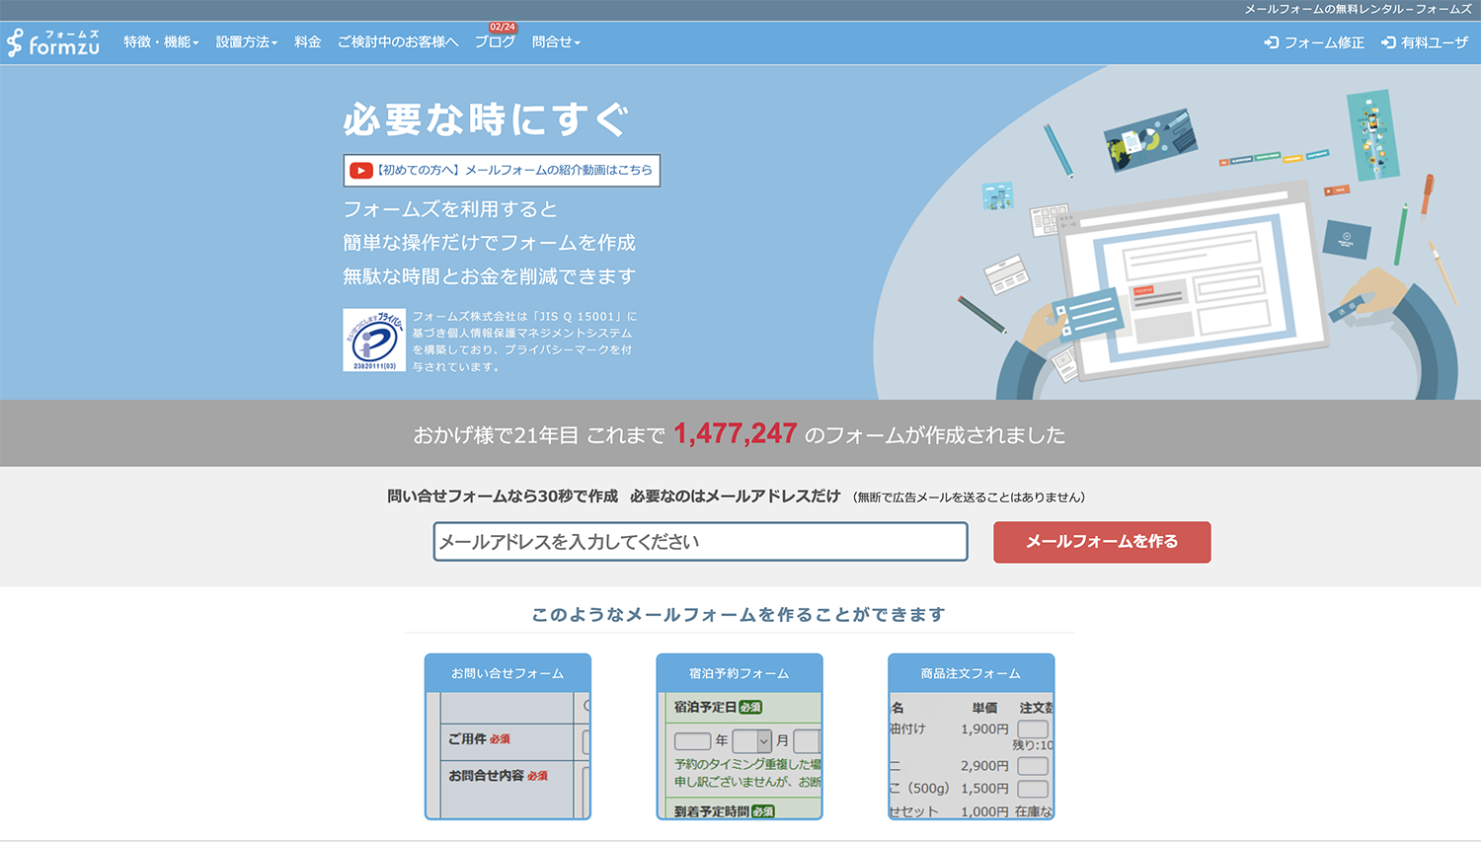Viewport: 1481px width, 843px height.
Task: Click the 有料ユーザ login link
Action: click(1425, 42)
